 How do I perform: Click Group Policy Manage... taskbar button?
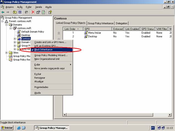point(52,128)
